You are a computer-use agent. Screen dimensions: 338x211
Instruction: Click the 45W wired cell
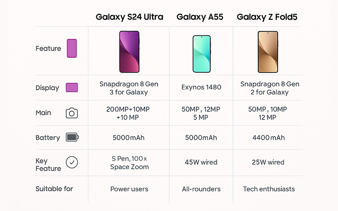click(201, 162)
